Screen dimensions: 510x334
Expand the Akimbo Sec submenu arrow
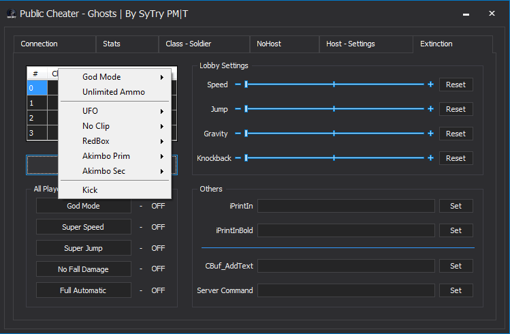click(x=161, y=171)
